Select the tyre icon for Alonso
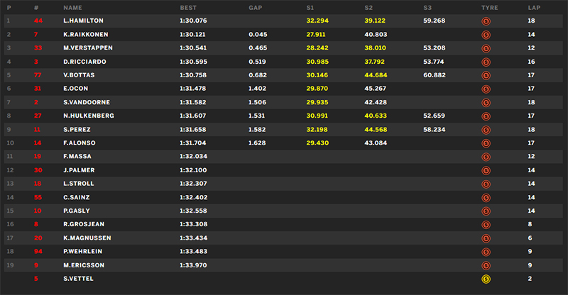The height and width of the screenshot is (295, 568). [486, 143]
